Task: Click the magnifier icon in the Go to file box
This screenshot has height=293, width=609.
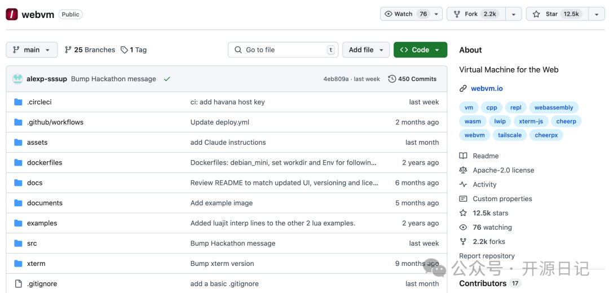Action: click(238, 50)
